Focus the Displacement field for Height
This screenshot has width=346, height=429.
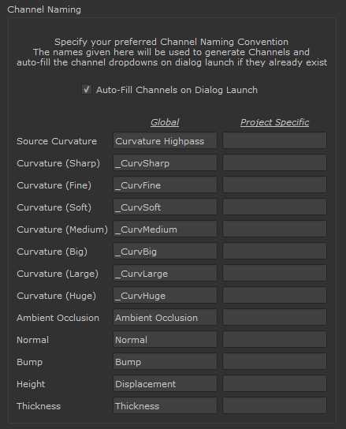coord(165,383)
